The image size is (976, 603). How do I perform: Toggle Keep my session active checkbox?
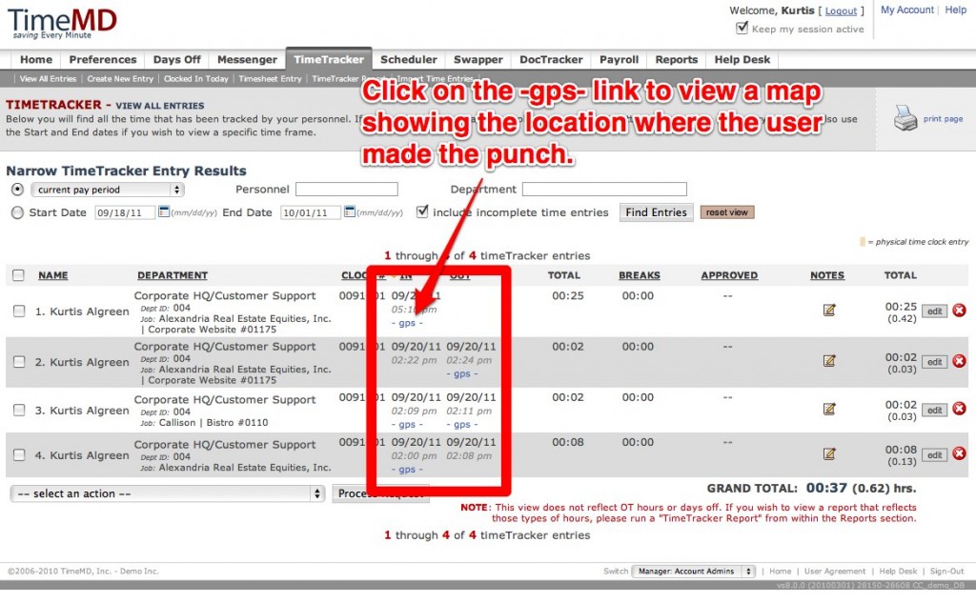pos(742,28)
